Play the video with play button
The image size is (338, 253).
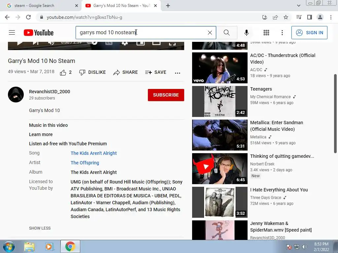click(19, 43)
